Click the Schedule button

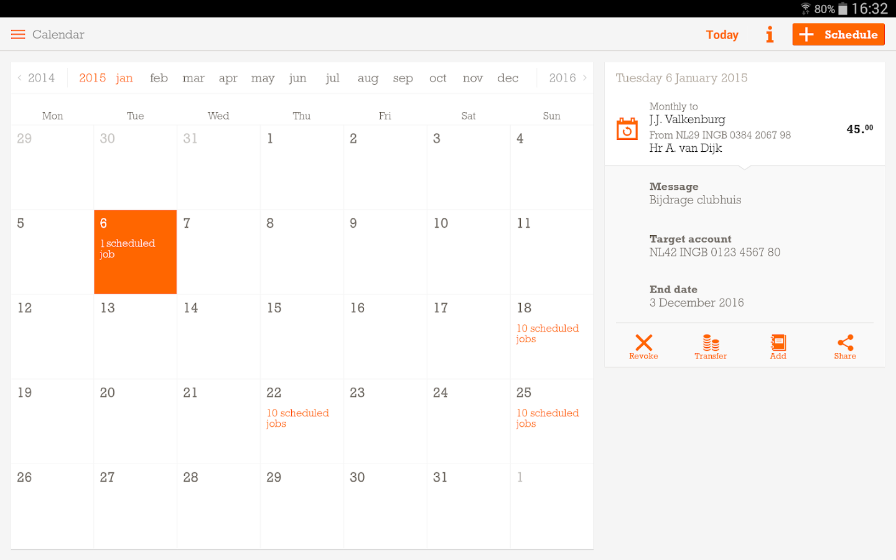(838, 34)
